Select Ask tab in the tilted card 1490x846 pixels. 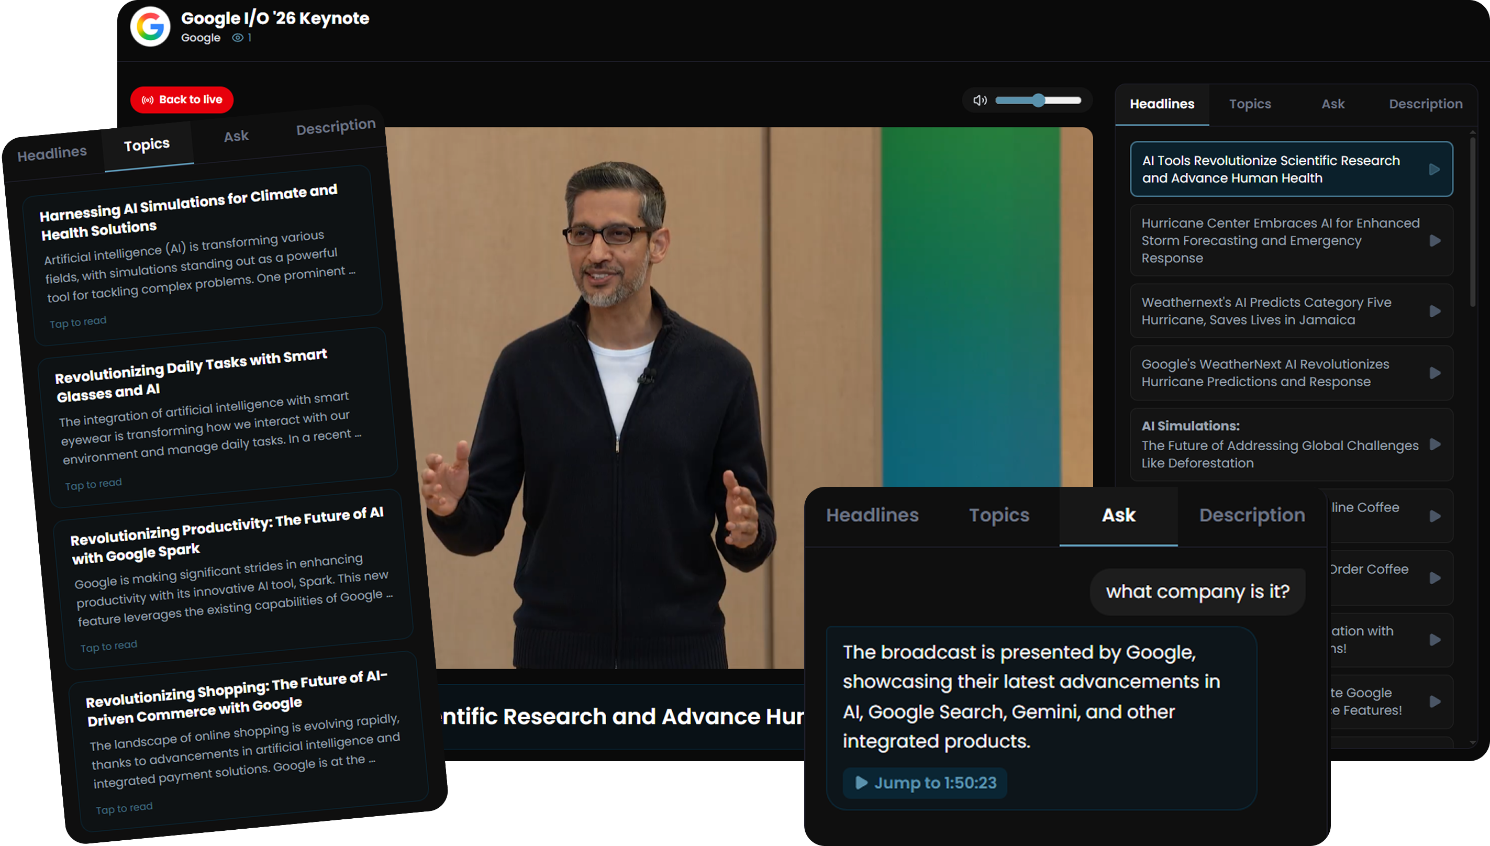[x=237, y=136]
